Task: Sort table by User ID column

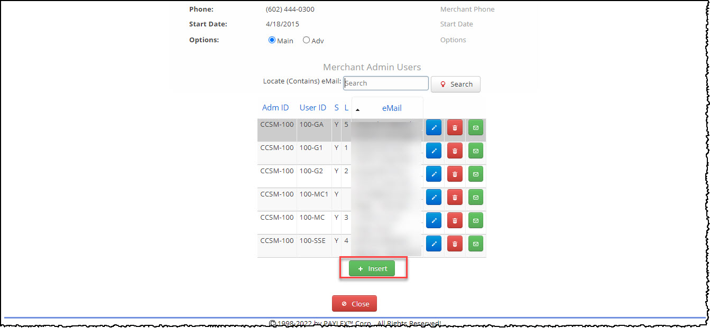Action: 313,108
